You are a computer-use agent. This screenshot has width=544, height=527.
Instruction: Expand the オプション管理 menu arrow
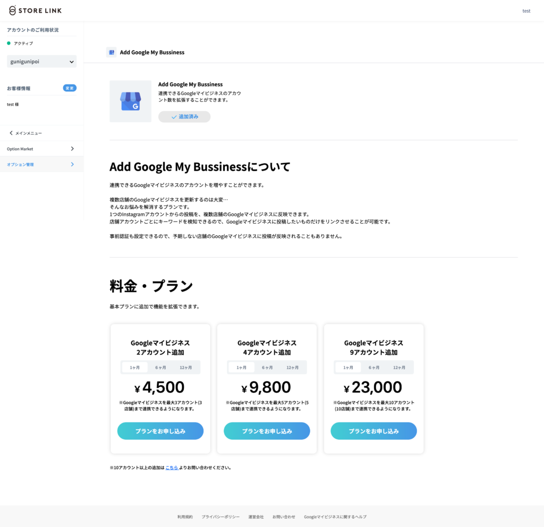[x=72, y=165]
